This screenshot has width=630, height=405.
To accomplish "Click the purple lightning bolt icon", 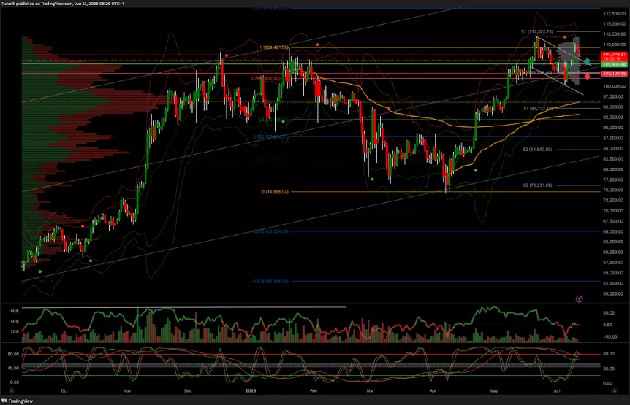I will [579, 298].
